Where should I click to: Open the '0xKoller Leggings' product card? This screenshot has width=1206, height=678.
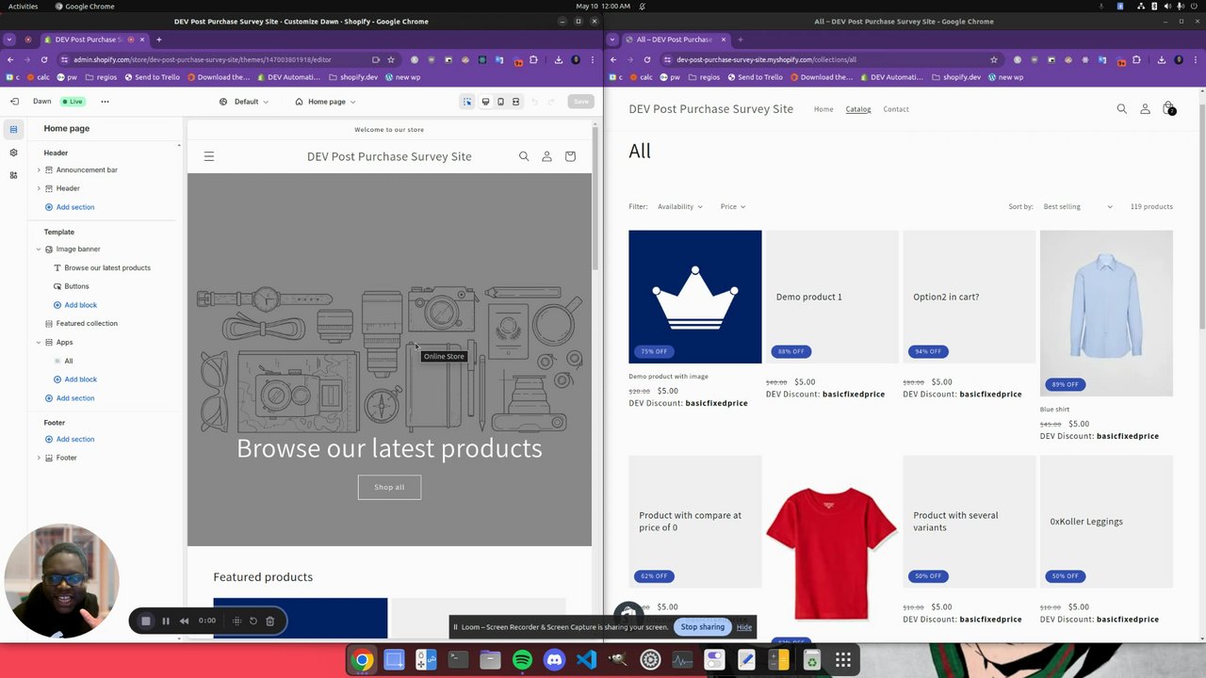1106,522
